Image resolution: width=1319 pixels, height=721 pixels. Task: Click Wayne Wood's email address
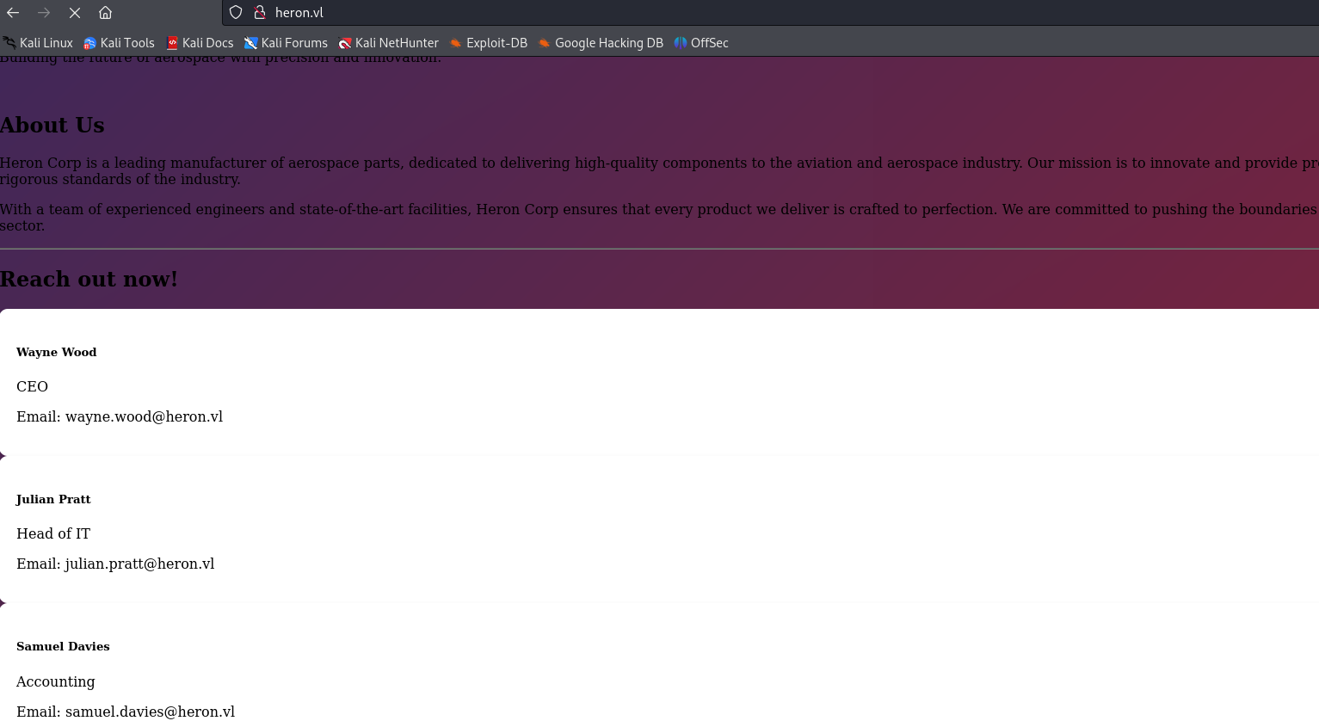pos(144,416)
